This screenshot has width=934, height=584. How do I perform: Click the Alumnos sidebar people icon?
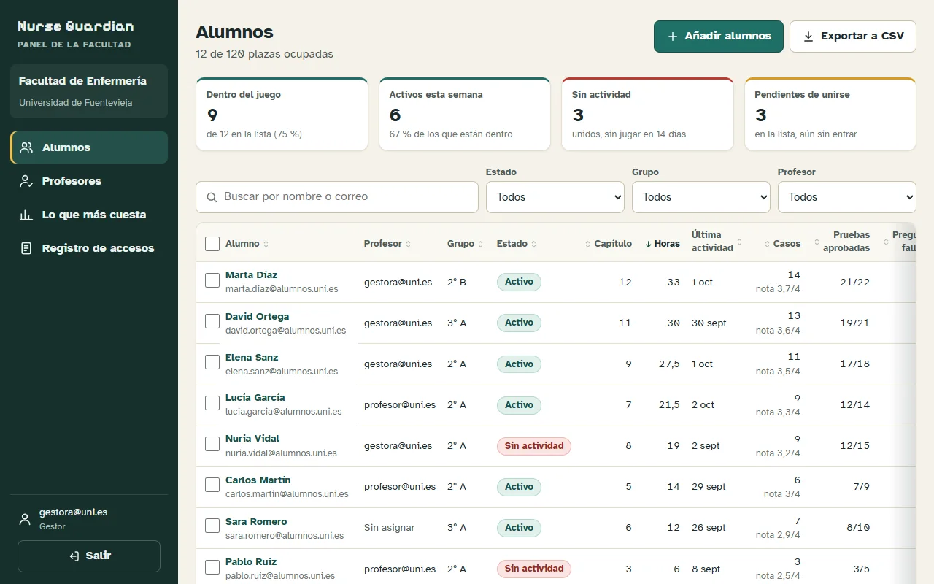click(x=26, y=147)
